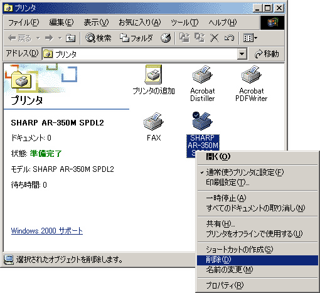This screenshot has height=293, width=320.
Task: Open the History clock icon in the toolbar
Action: coord(166,38)
